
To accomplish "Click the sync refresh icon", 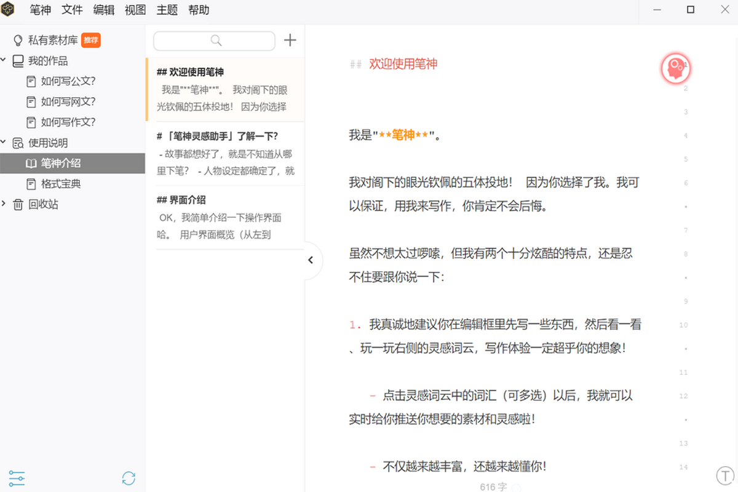I will 129,478.
